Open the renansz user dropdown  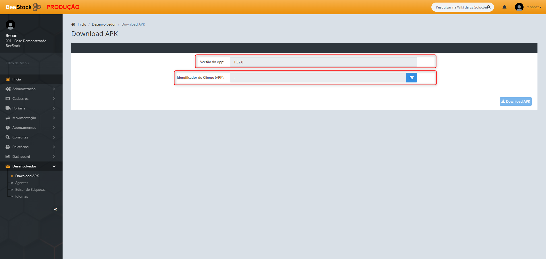point(534,7)
